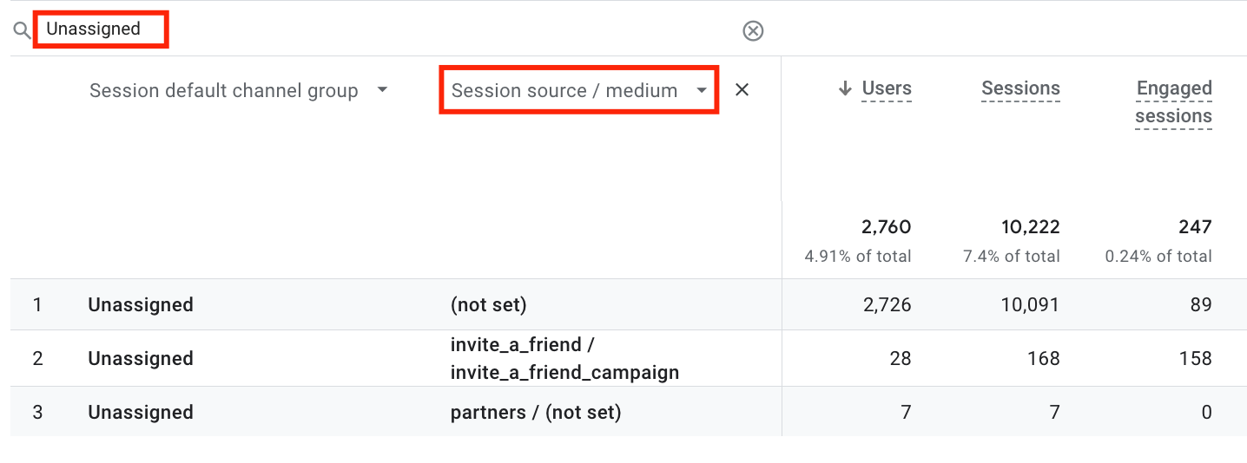This screenshot has width=1247, height=463.
Task: Sort the table by the Users column
Action: [887, 88]
